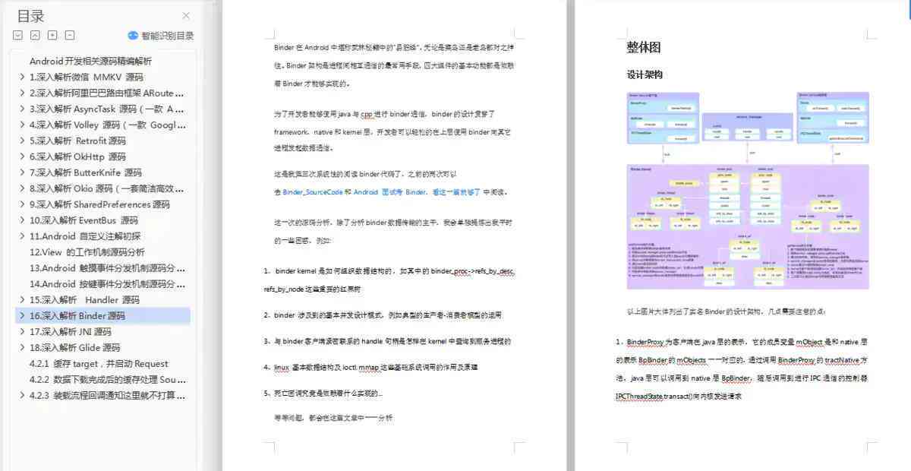Image resolution: width=911 pixels, height=471 pixels.
Task: Click the closing line 等等问题，都会在这篇文章中一一分析
Action: point(333,418)
